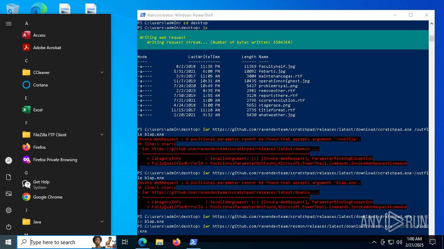
Task: Click the letter E group header
Action: point(26,98)
